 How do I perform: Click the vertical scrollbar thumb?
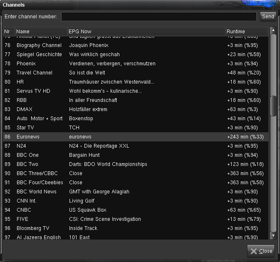click(273, 106)
